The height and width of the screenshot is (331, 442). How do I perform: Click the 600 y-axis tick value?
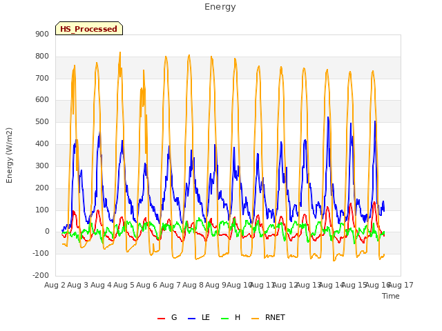click(42, 99)
